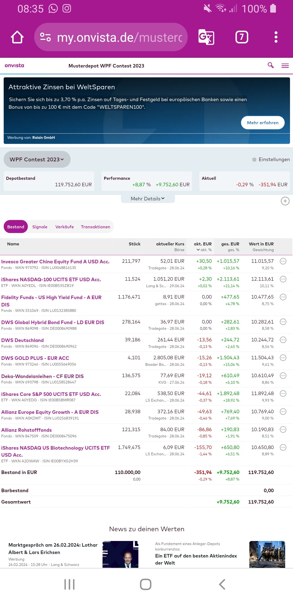This screenshot has width=293, height=602.
Task: Switch to the Signale tab
Action: [40, 227]
